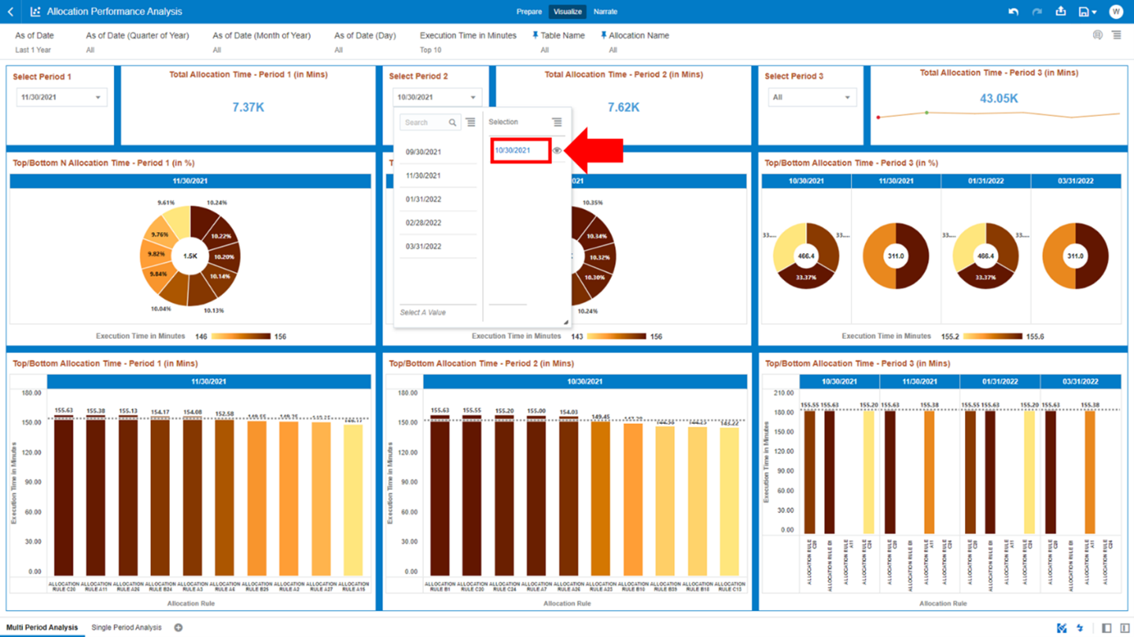Click the search magnifier in the list popup
Screen dimensions: 1134x637
click(x=453, y=122)
